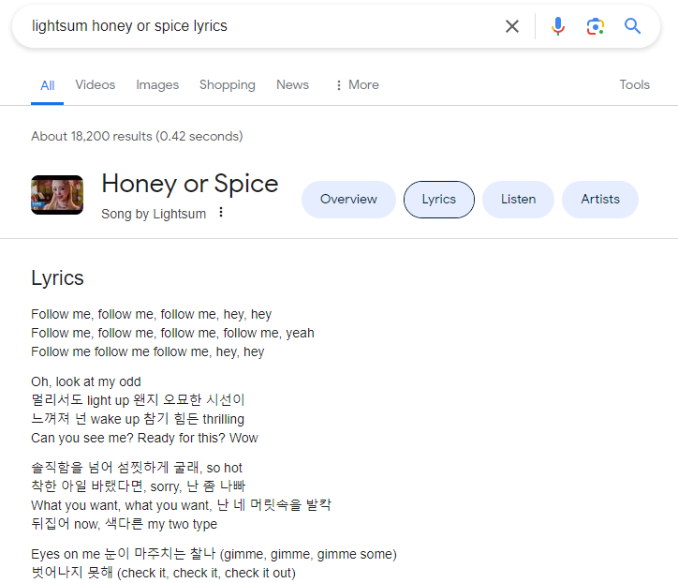Open the Artists chip
Screen dimensions: 678x583
click(x=600, y=200)
